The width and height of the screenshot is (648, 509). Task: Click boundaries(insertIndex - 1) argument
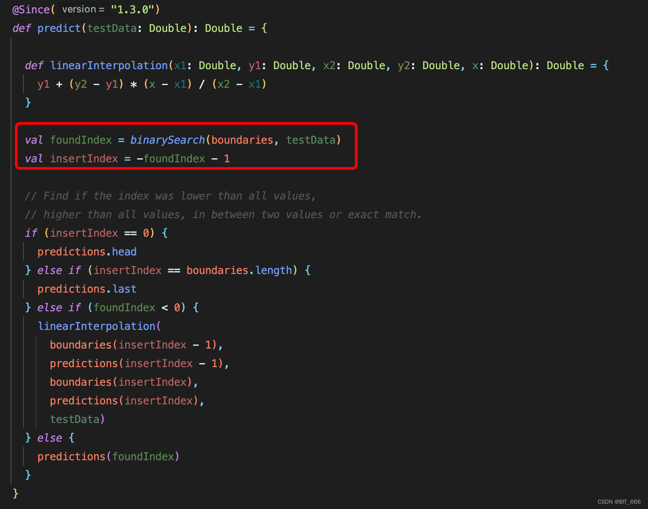[x=135, y=345]
